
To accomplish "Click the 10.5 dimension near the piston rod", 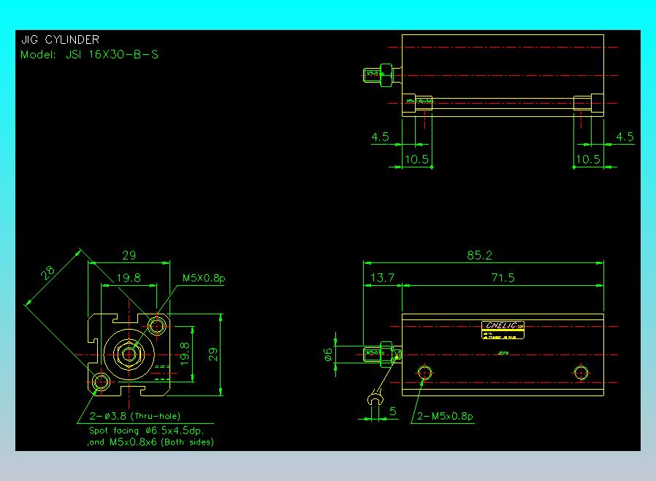I will pyautogui.click(x=416, y=159).
